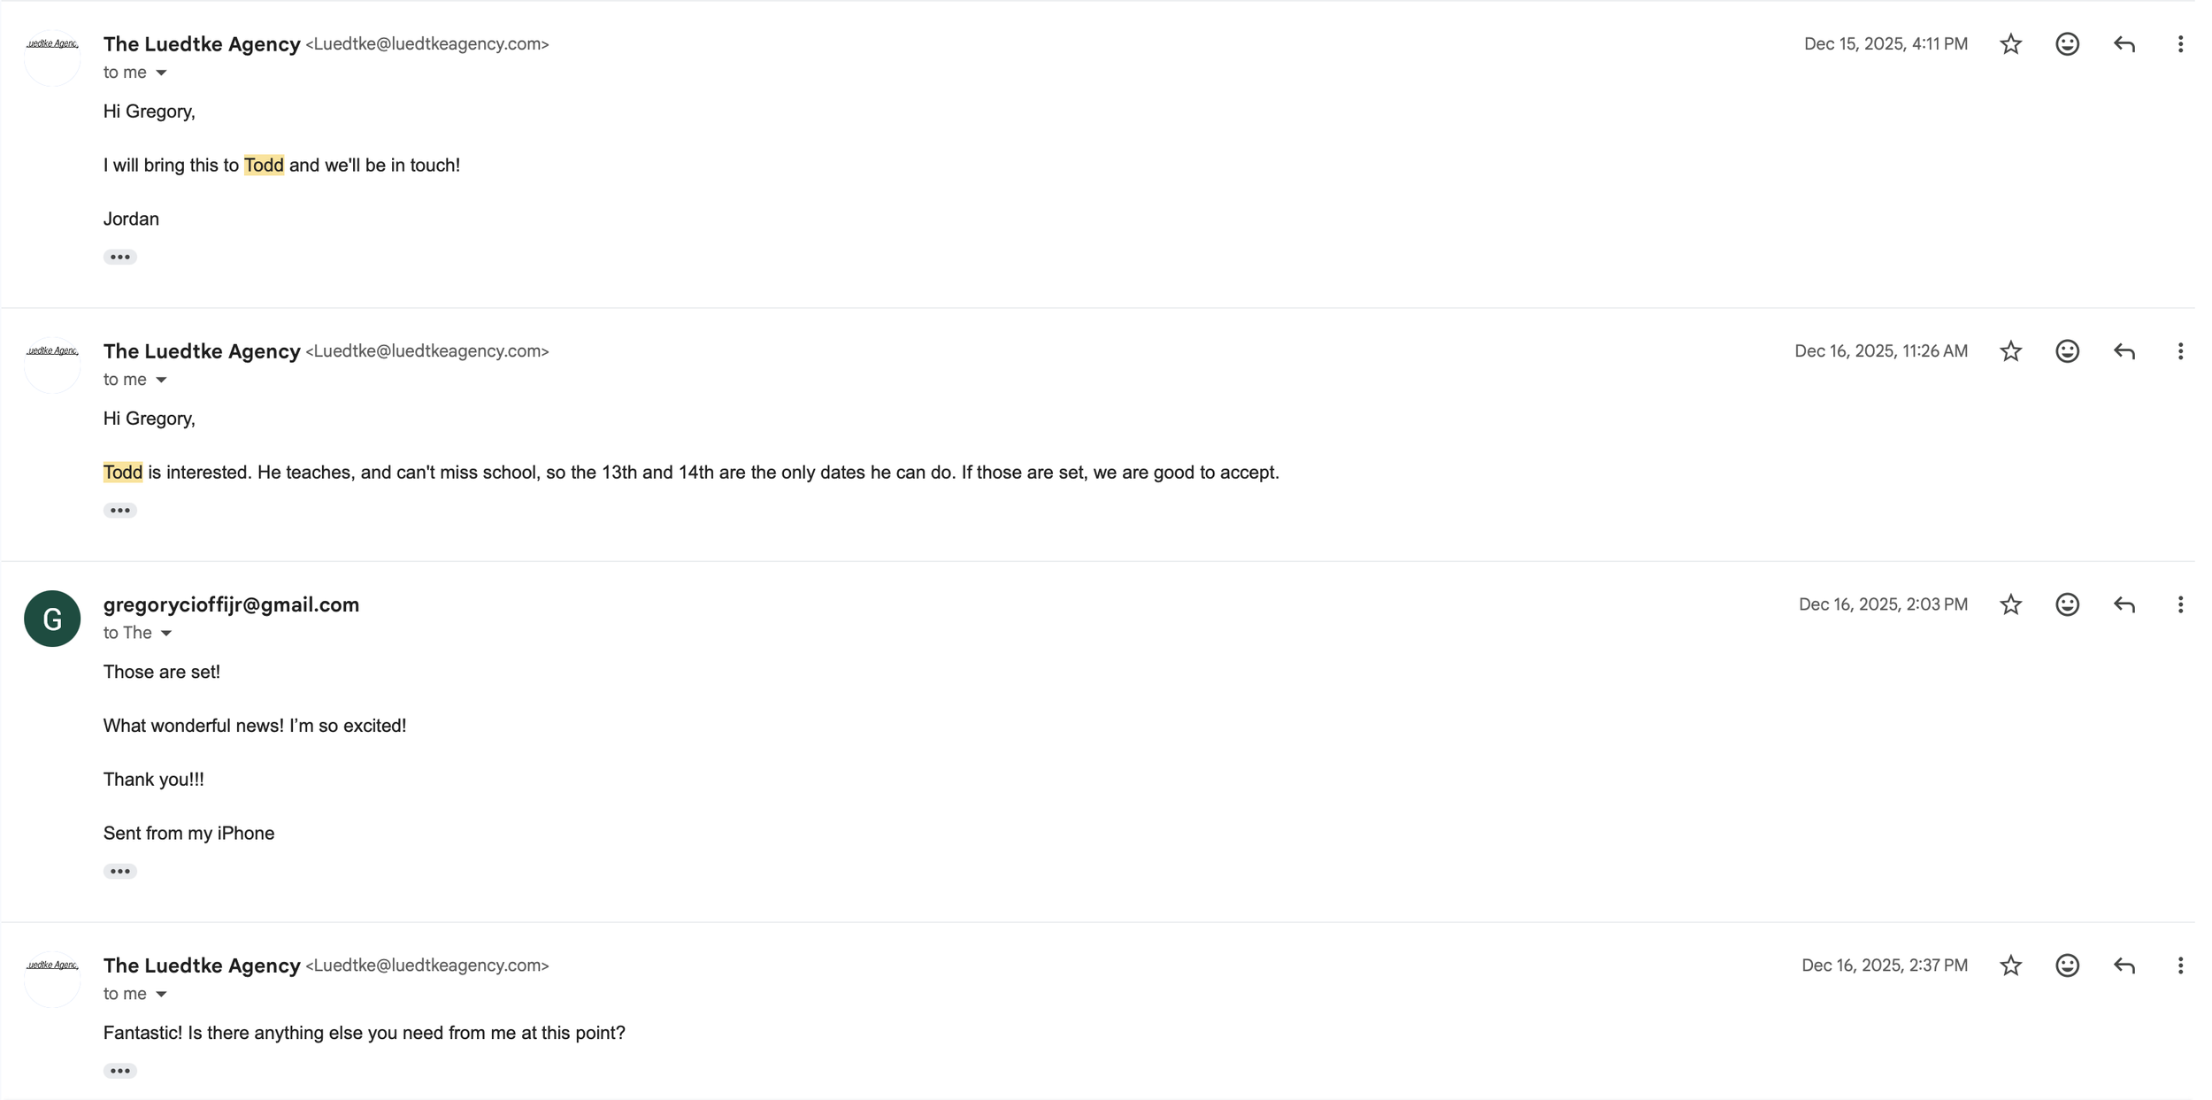This screenshot has height=1100, width=2212.
Task: Star the Dec 16, 2:37 PM message
Action: 2010,965
